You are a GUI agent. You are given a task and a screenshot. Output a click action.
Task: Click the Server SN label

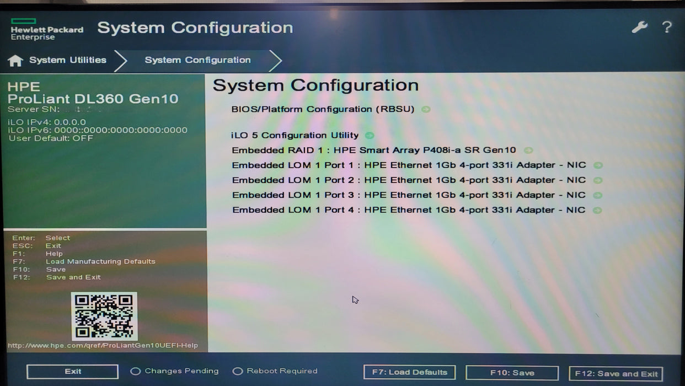click(33, 109)
